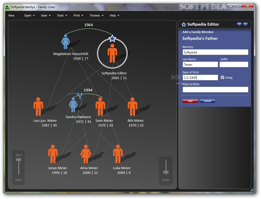This screenshot has width=261, height=199.
Task: Click the star icon in the Softpedia Editor header
Action: [184, 24]
